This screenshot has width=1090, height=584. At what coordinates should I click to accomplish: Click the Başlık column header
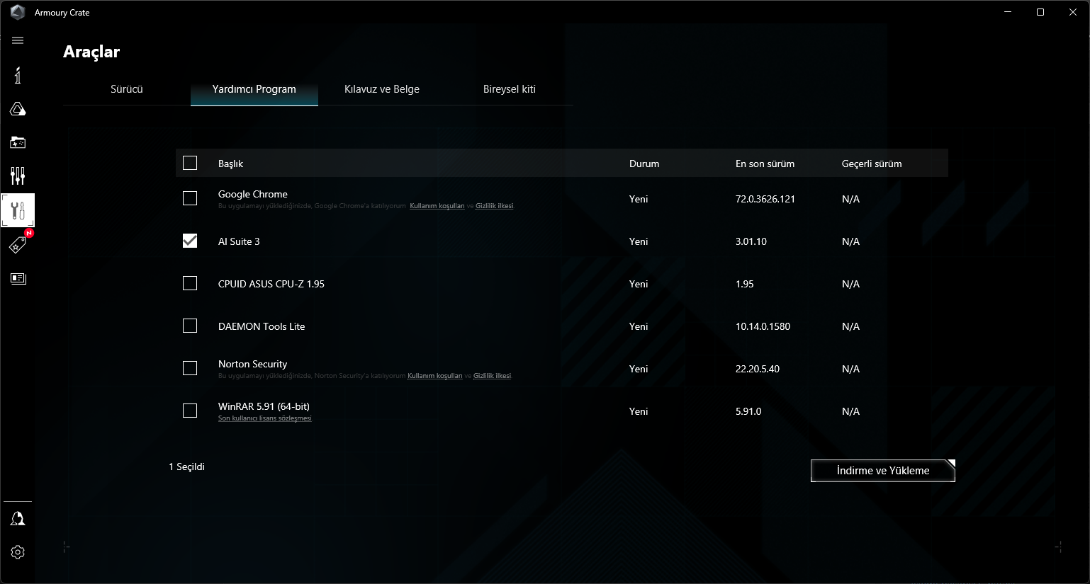pyautogui.click(x=230, y=164)
